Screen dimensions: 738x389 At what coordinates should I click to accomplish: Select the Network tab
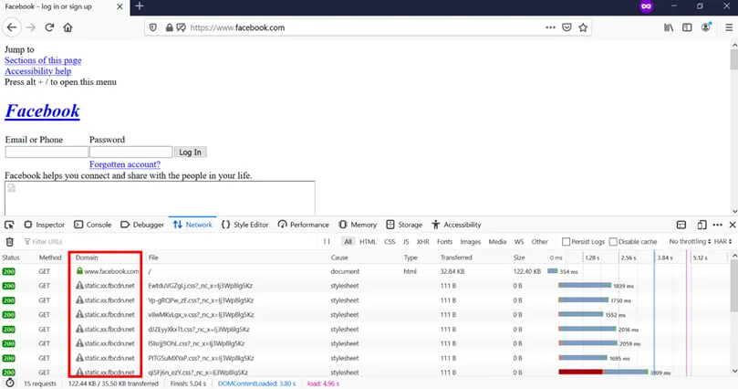pyautogui.click(x=192, y=225)
